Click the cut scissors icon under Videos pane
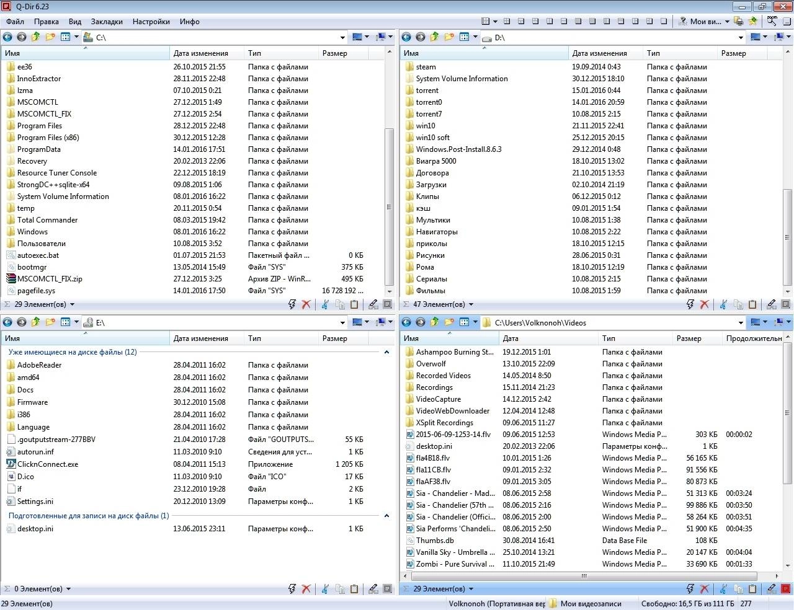This screenshot has width=794, height=610. pos(724,589)
